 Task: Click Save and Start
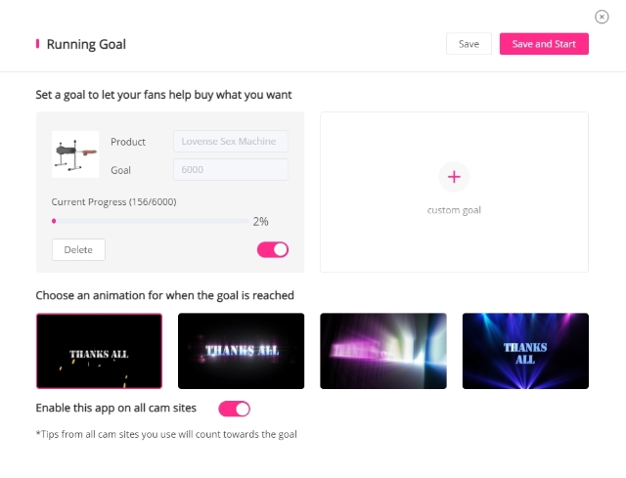pos(544,43)
